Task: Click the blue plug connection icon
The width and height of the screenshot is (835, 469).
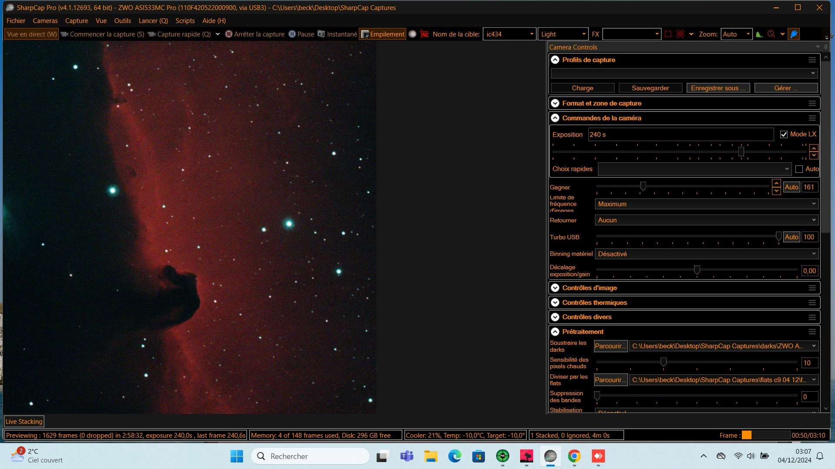Action: pyautogui.click(x=794, y=34)
